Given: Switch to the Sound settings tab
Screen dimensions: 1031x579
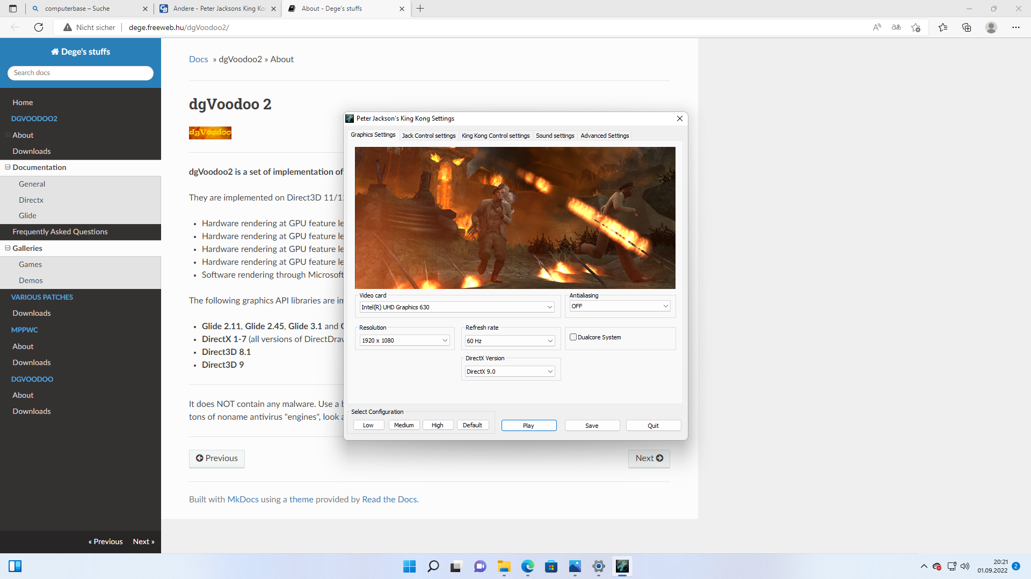Looking at the screenshot, I should [555, 136].
